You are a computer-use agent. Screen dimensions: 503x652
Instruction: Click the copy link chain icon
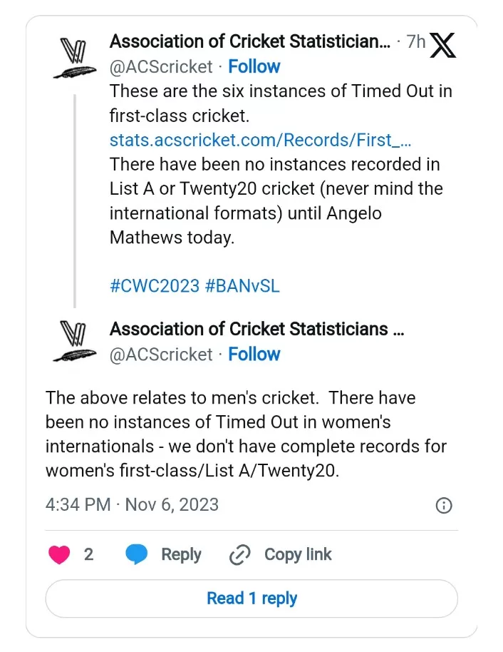tap(239, 555)
